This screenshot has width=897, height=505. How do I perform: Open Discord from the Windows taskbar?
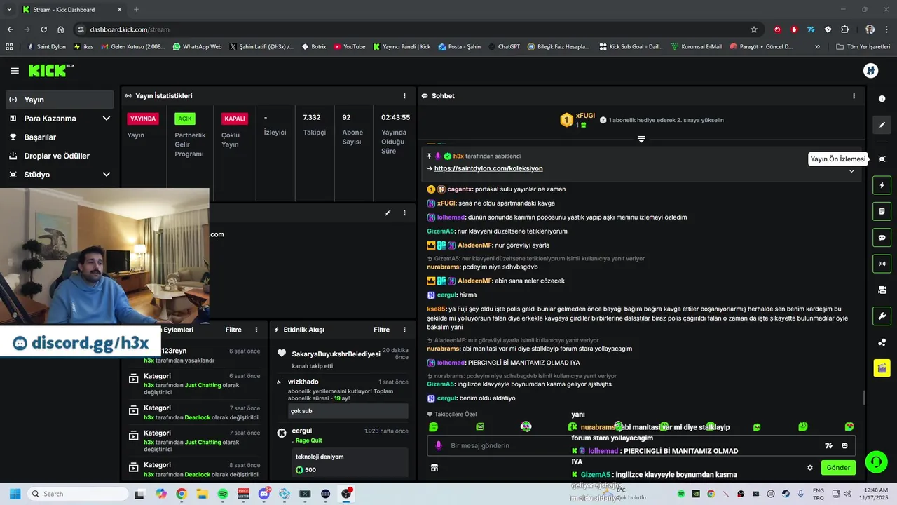[x=263, y=494]
